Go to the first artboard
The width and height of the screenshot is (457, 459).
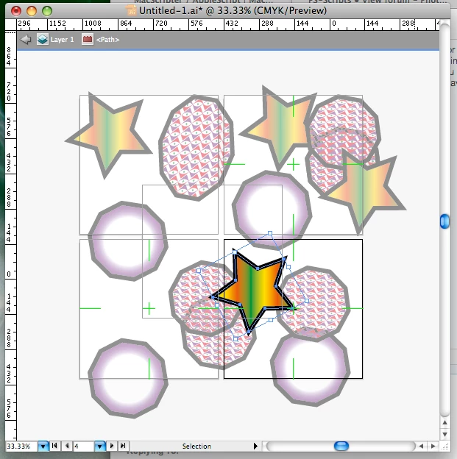click(54, 446)
